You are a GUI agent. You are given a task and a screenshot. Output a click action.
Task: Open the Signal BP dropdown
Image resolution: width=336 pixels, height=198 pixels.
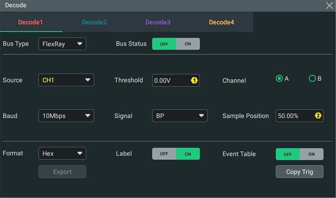[x=180, y=116]
